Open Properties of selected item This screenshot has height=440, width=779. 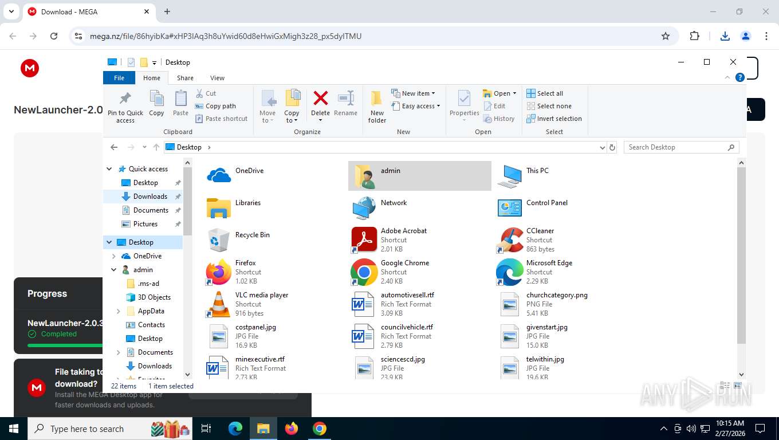465,105
